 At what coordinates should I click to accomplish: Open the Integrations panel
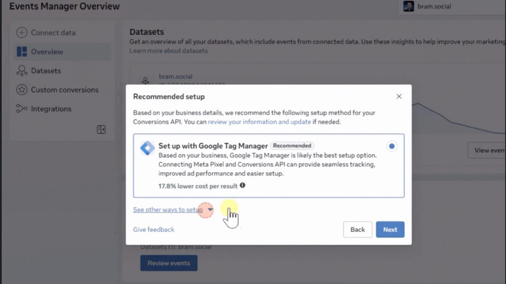pos(52,108)
